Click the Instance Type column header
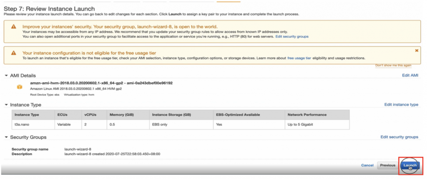Screen dimensions: 427x179 click(x=33, y=115)
